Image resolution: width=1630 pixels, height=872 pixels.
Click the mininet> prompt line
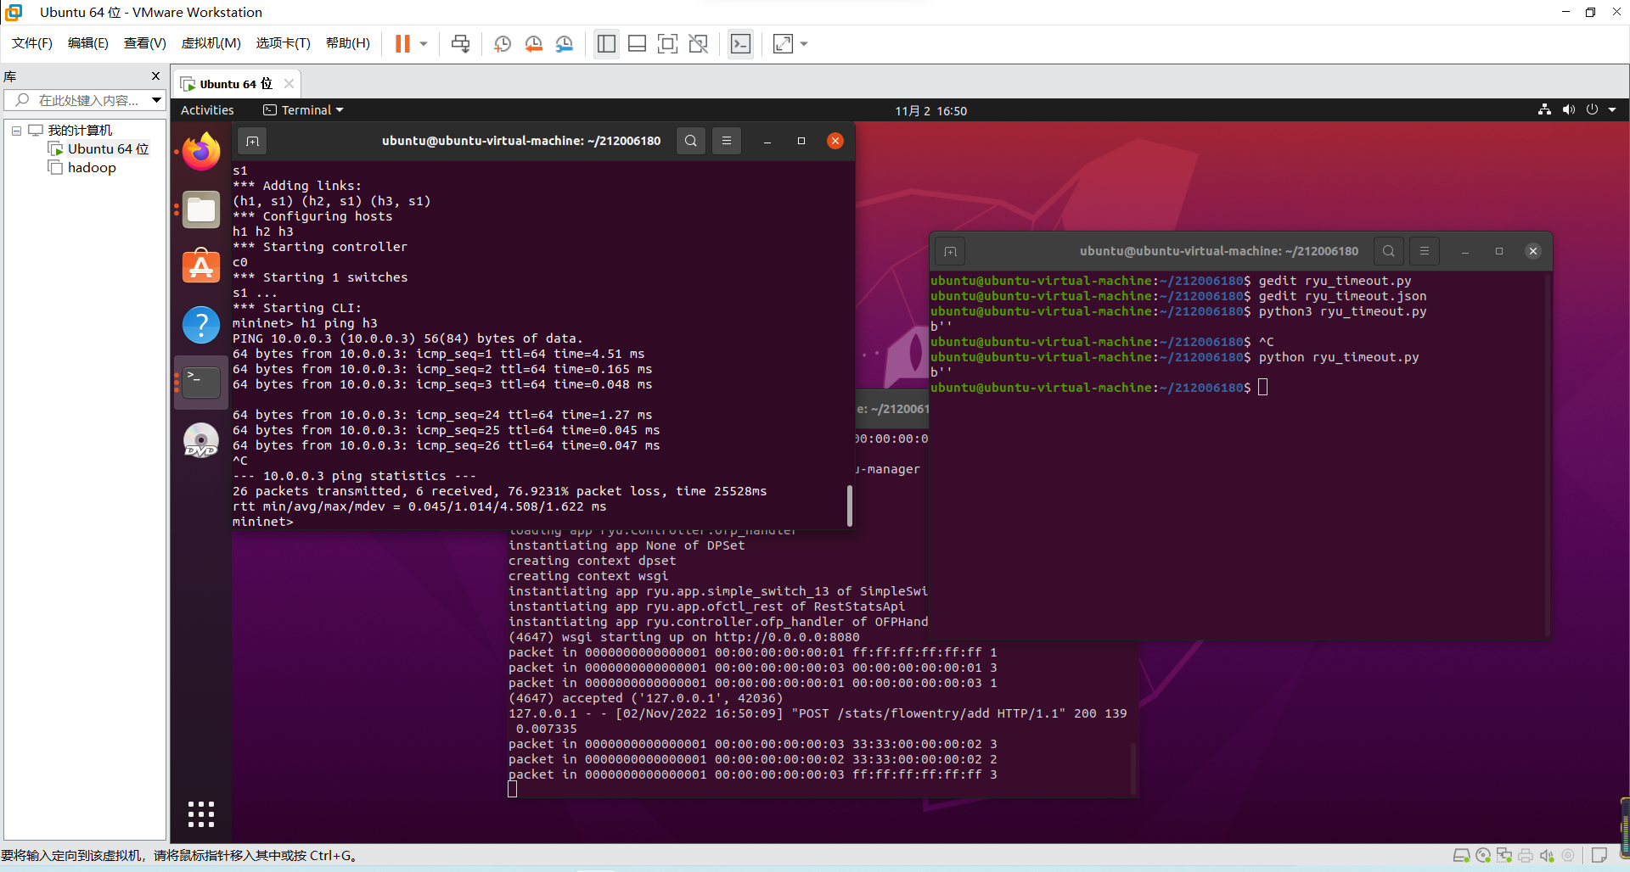click(263, 522)
